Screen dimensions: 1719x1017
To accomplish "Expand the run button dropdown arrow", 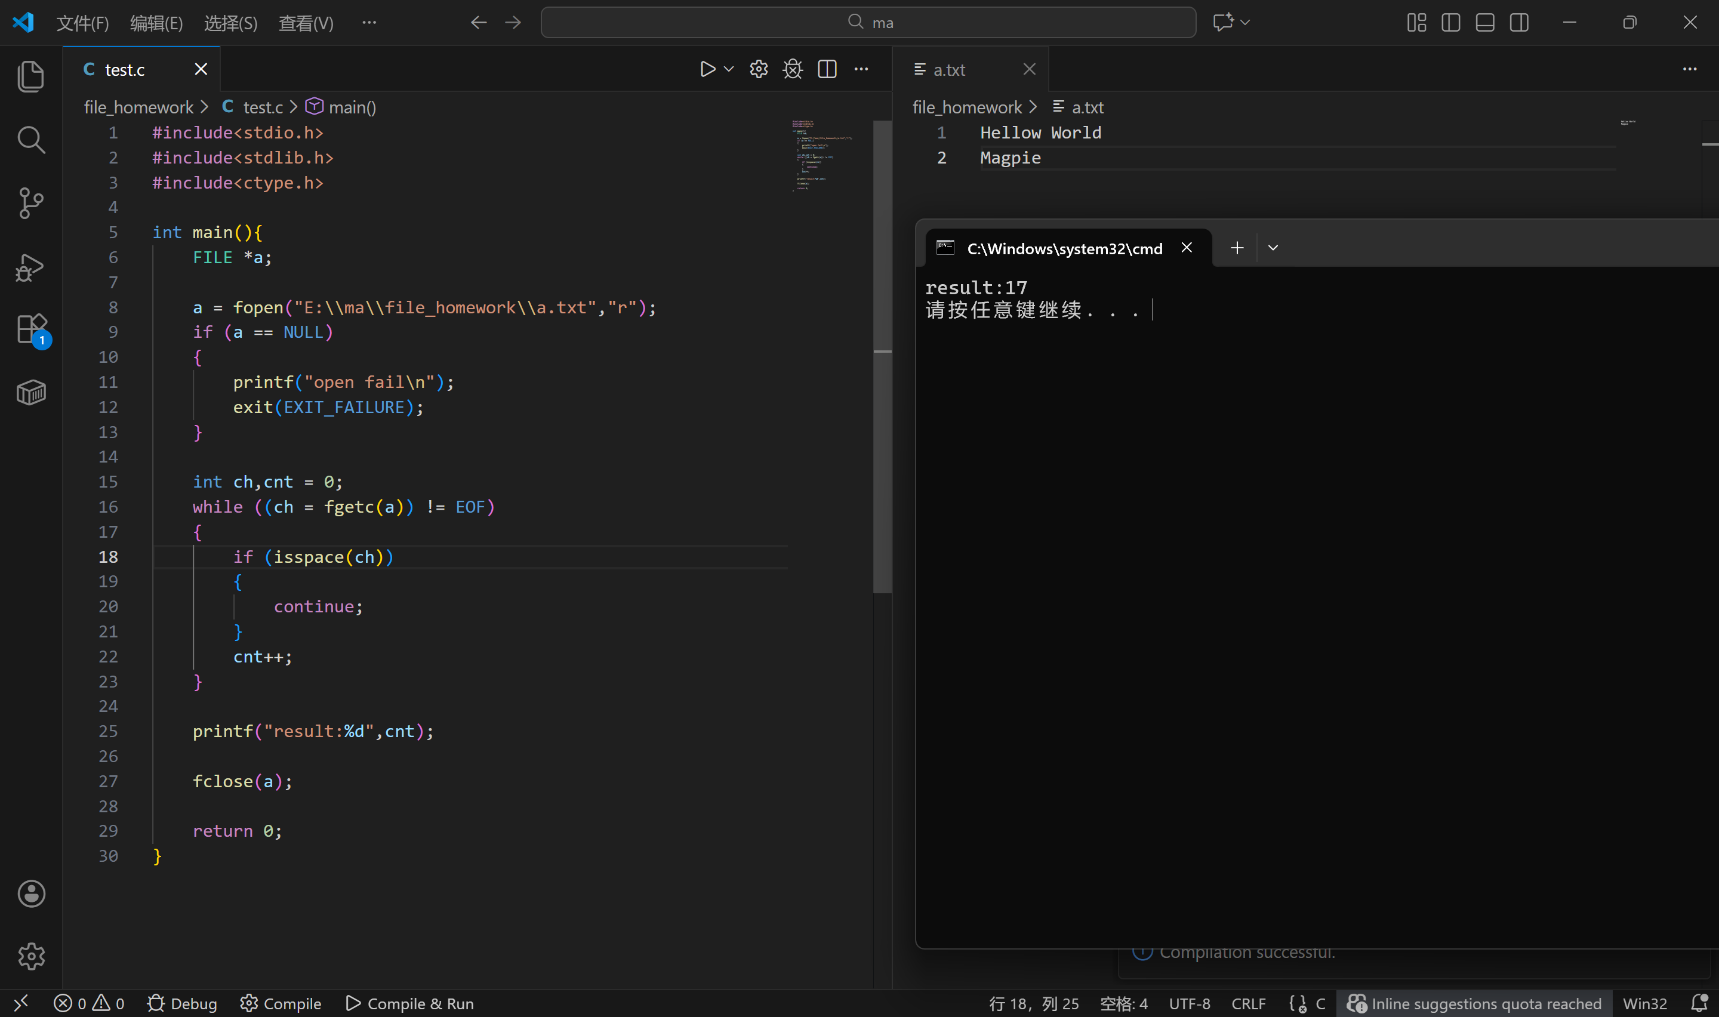I will click(x=729, y=69).
